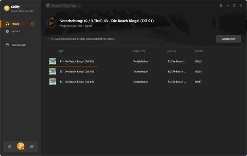Click the headphones Musik icon
This screenshot has height=156, width=247.
tap(7, 24)
